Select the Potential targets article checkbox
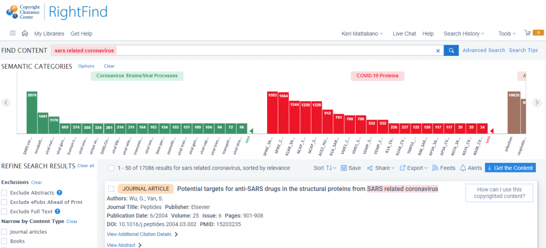This screenshot has width=546, height=248. 111,189
